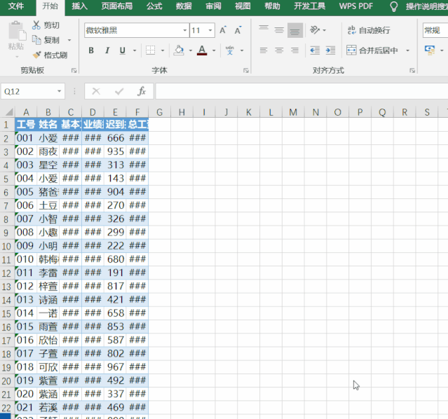
Task: Decrease font size with small A icon
Action: (238, 30)
